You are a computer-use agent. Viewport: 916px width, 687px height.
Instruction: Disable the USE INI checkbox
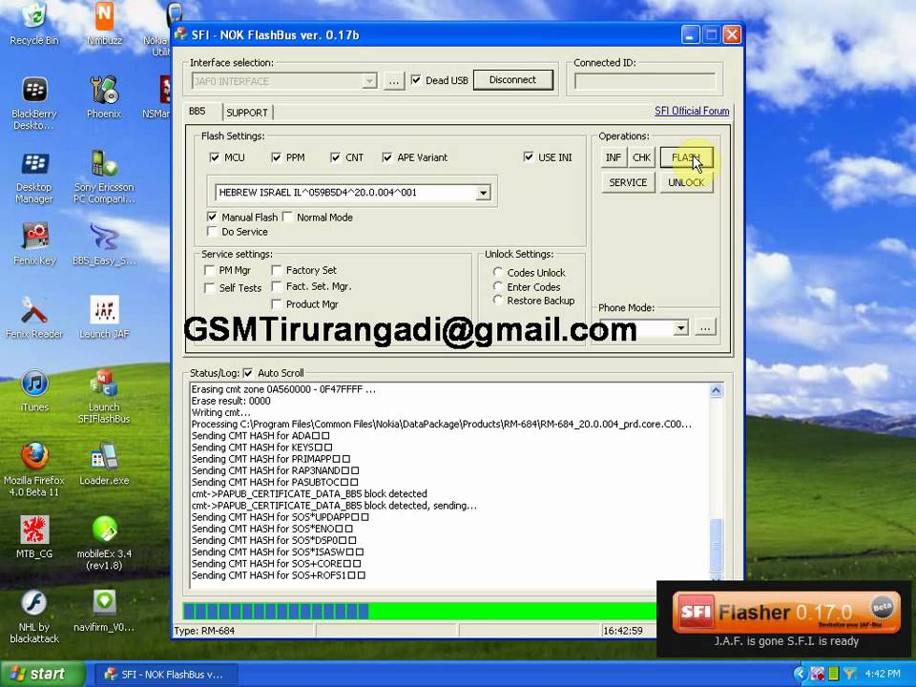pyautogui.click(x=529, y=156)
